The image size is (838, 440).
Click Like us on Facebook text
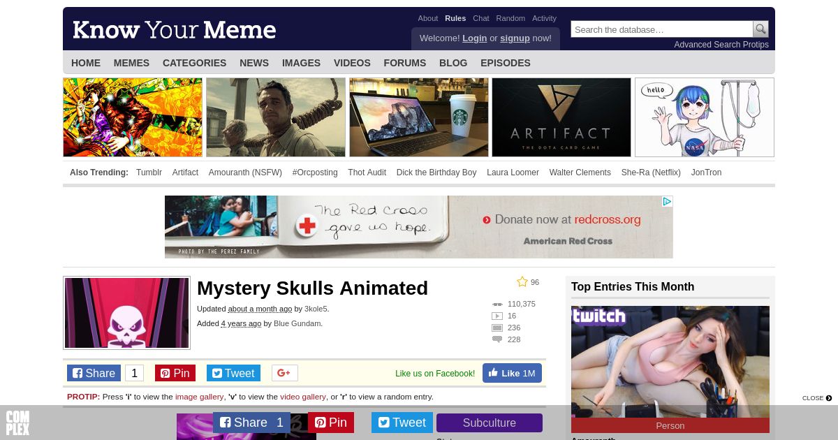(x=435, y=374)
